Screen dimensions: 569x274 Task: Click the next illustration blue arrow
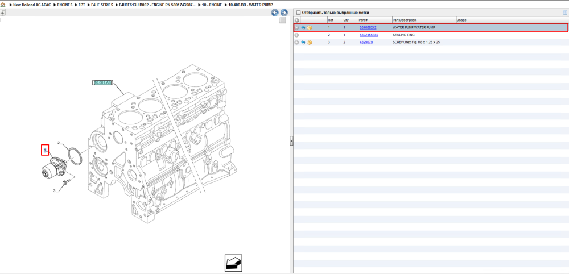click(284, 13)
